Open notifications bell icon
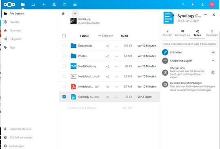This screenshot has height=149, width=220. tap(193, 4)
